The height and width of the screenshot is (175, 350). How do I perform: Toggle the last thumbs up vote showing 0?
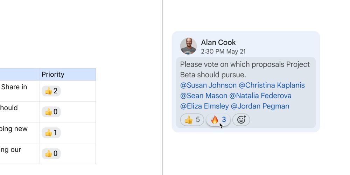[51, 153]
